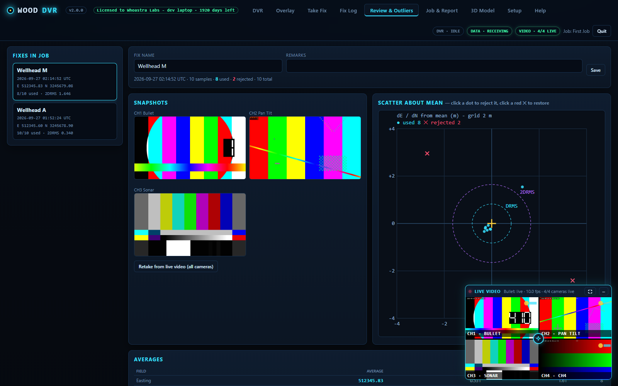
Task: Quit the current job
Action: (x=602, y=31)
